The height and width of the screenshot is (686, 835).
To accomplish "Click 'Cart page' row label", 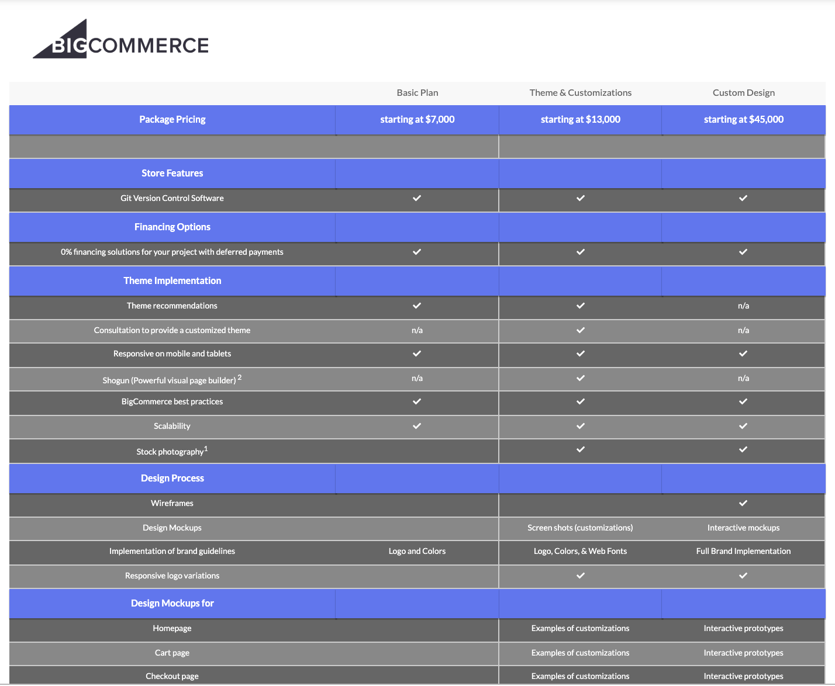I will pyautogui.click(x=172, y=653).
